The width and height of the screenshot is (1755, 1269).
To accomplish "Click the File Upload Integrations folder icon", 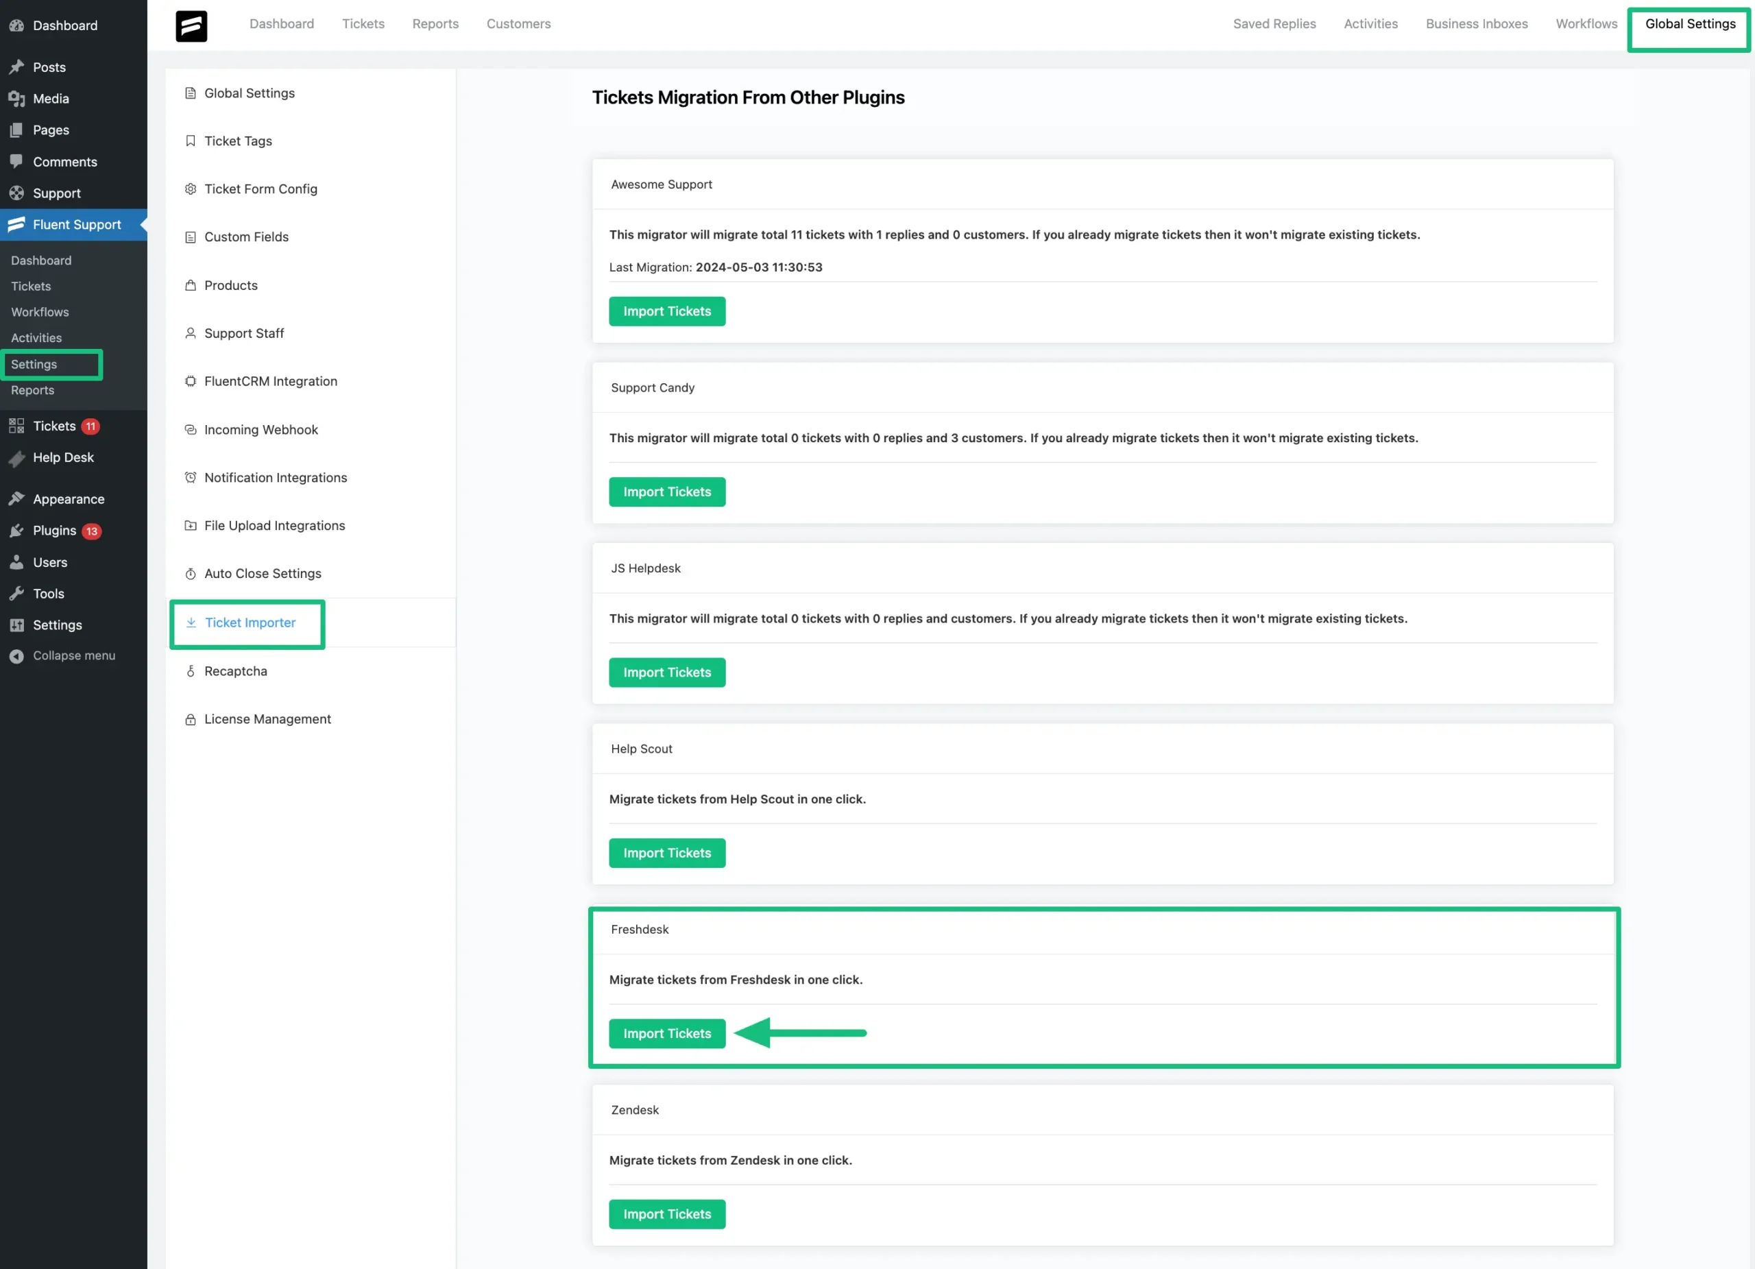I will (191, 525).
